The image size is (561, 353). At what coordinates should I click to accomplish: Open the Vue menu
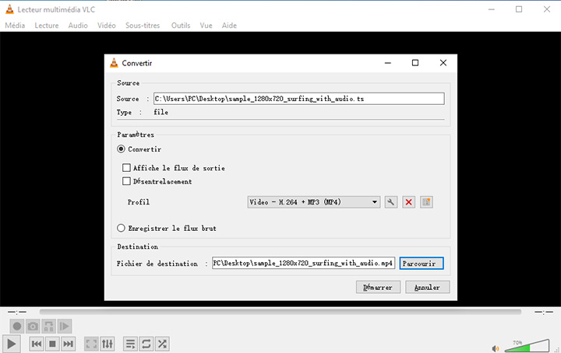point(206,26)
